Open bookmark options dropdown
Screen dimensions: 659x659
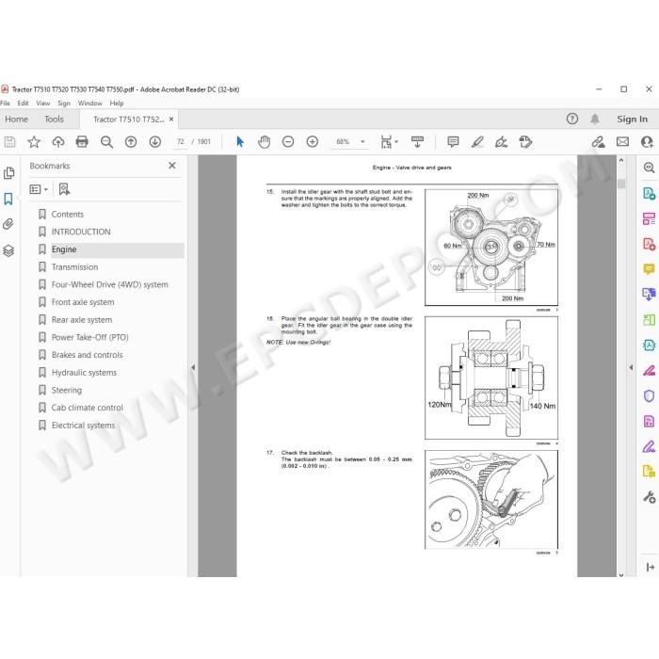point(39,189)
